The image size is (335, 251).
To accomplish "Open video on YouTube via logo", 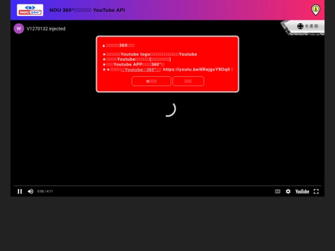I will pos(302,192).
